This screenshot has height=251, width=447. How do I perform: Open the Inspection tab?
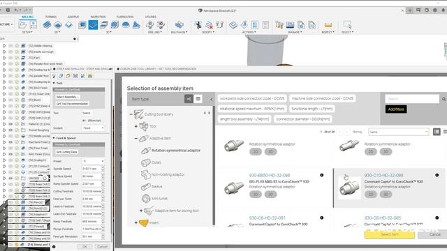[98, 17]
